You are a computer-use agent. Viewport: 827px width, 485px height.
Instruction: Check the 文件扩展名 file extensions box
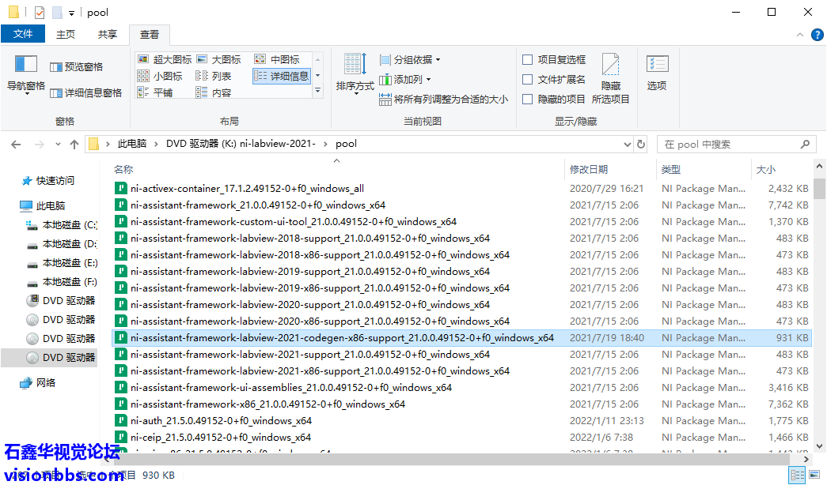[x=528, y=79]
